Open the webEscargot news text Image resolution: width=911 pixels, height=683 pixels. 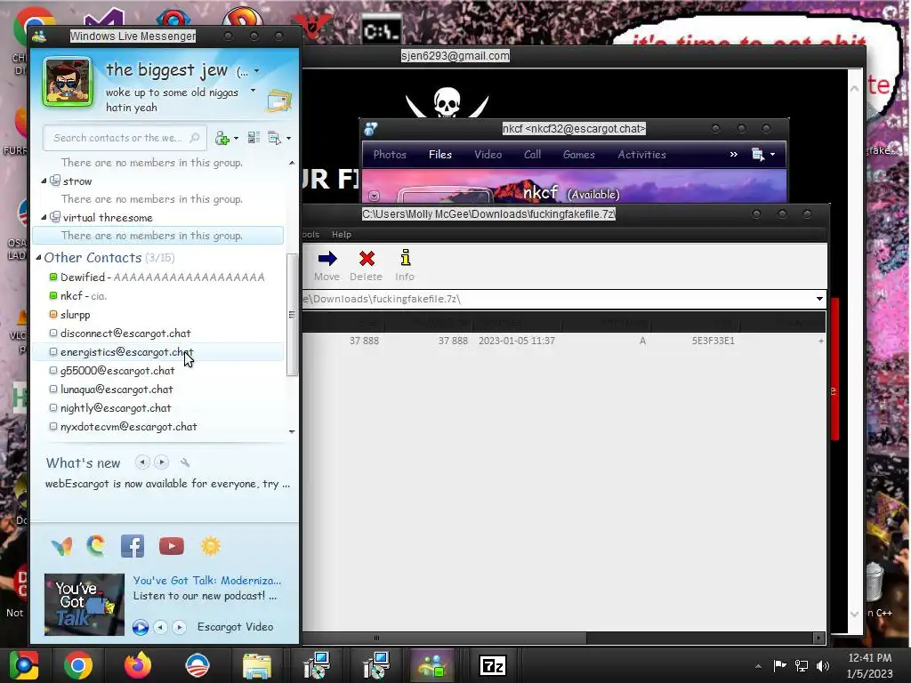[x=167, y=483]
